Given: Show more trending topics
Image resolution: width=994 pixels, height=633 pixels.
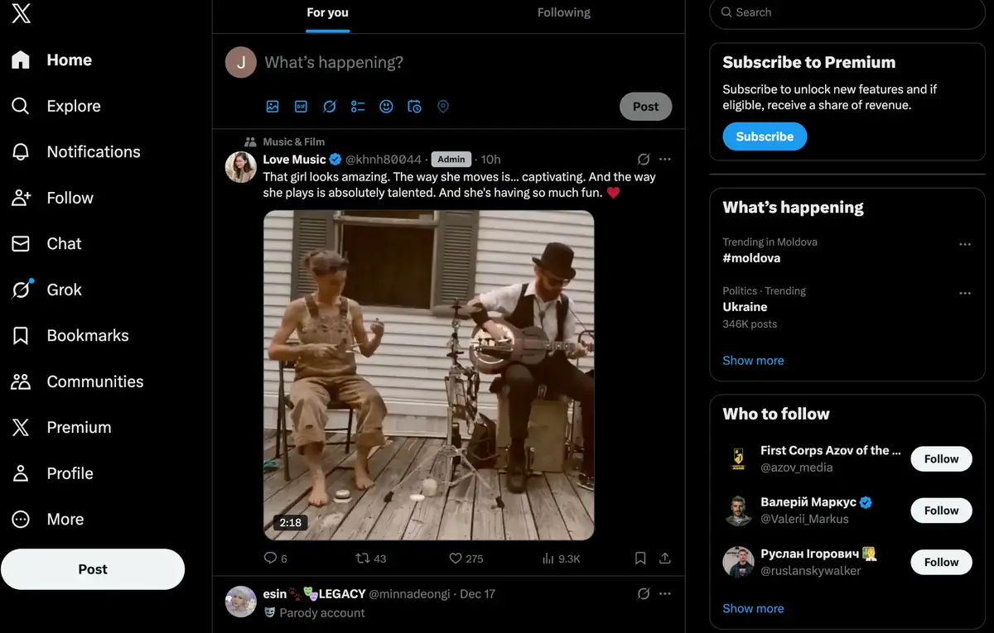Looking at the screenshot, I should click(x=753, y=360).
